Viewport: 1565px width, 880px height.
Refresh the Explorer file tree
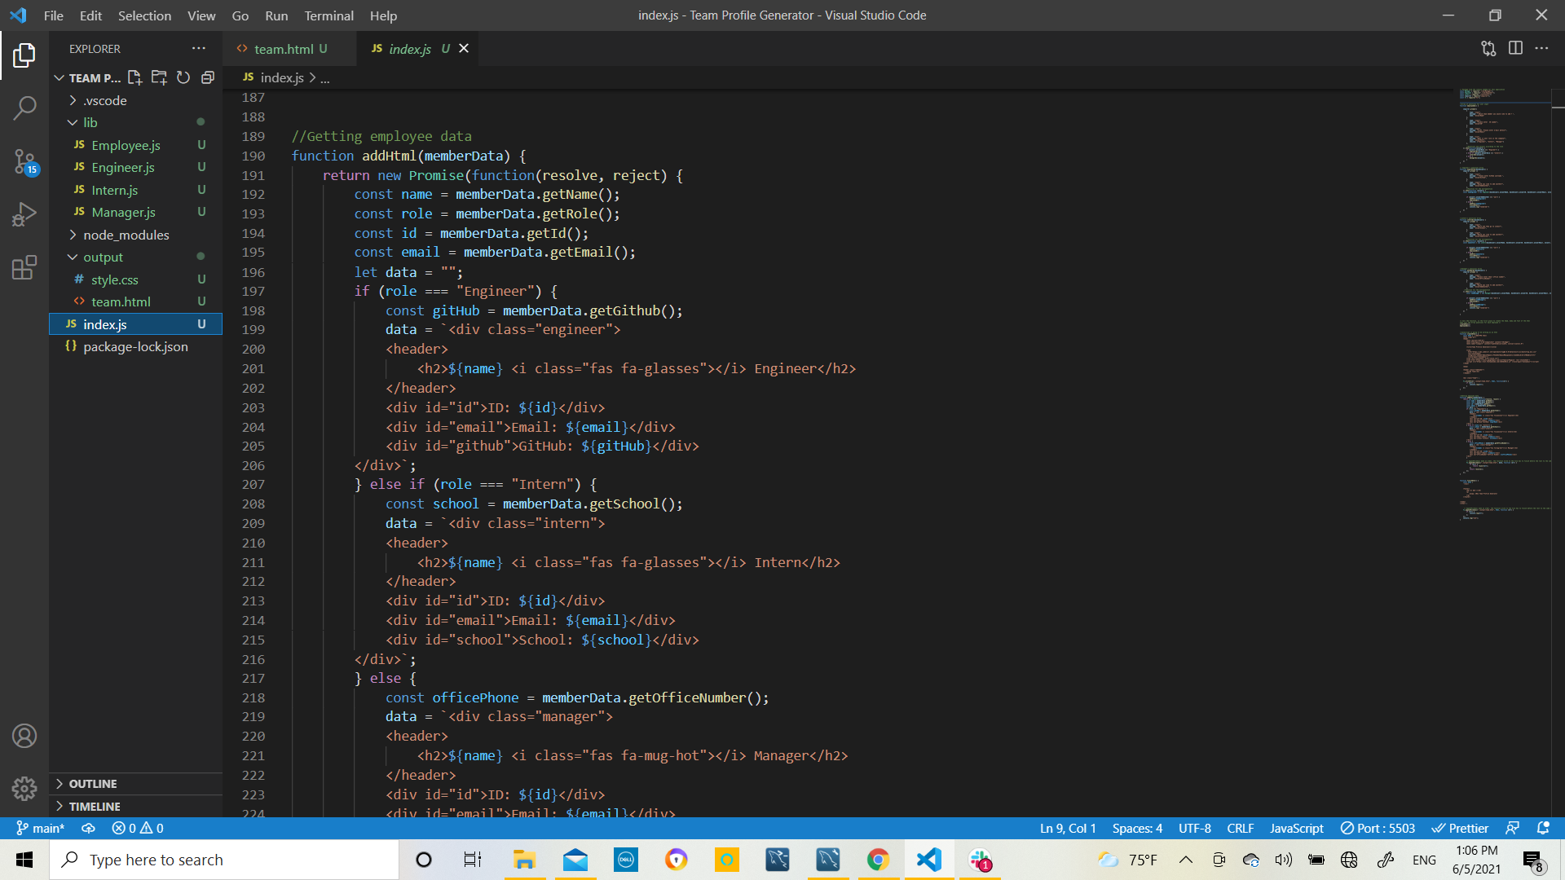point(183,77)
